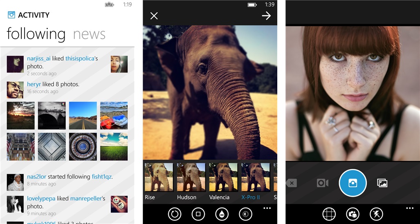Image resolution: width=420 pixels, height=224 pixels.
Task: Switch front and rear camera icon
Action: coord(353,214)
